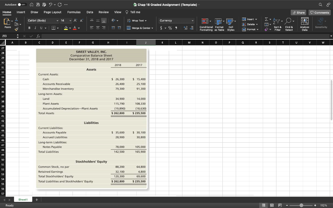Toggle Underline formatting
The image size is (333, 208).
tap(41, 28)
